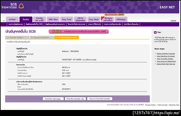Open ระหว่างบัญชีตนเอง submenu item
181x116 pixels.
point(16,24)
